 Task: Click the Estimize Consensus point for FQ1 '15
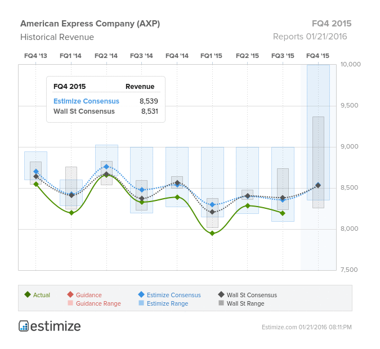[212, 205]
